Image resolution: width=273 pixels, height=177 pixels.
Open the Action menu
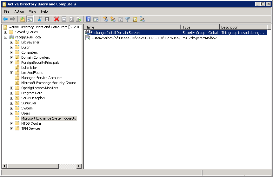pos(19,11)
